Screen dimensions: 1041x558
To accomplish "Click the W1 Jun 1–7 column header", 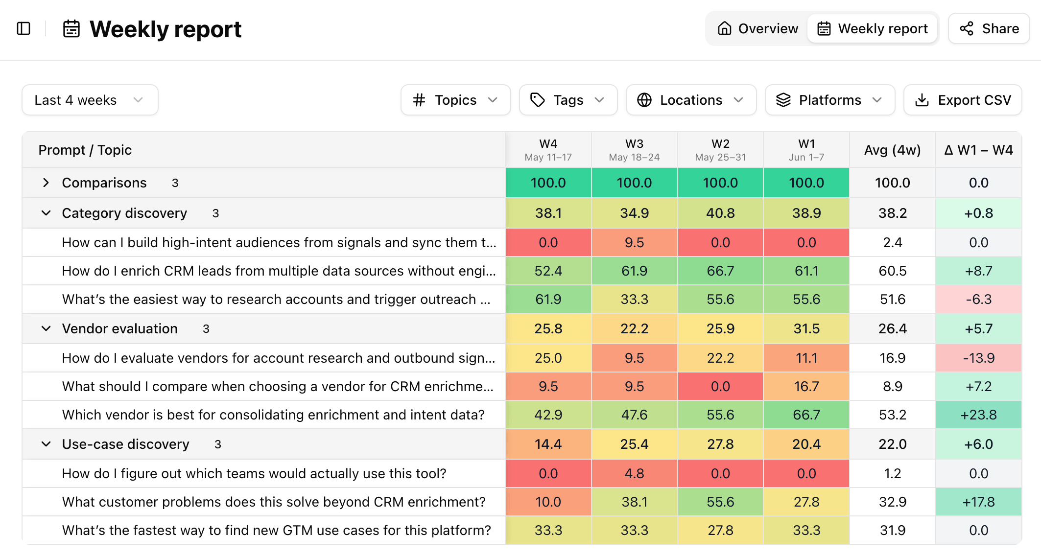I will coord(806,150).
